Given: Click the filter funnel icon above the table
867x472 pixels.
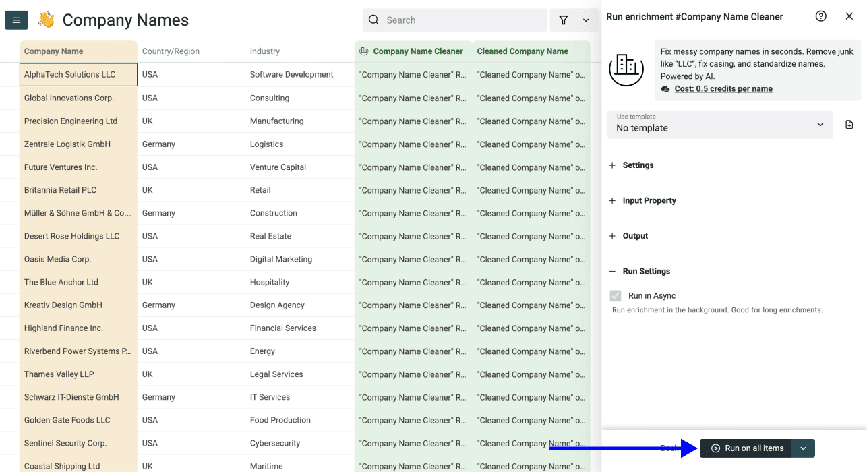Looking at the screenshot, I should (564, 20).
